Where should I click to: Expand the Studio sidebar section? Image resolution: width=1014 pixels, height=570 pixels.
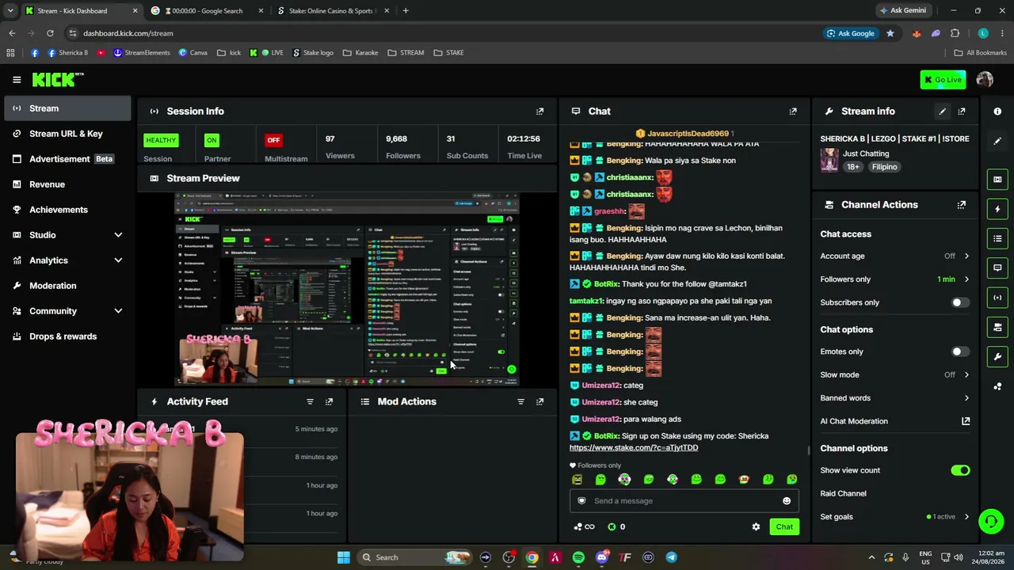pos(118,235)
